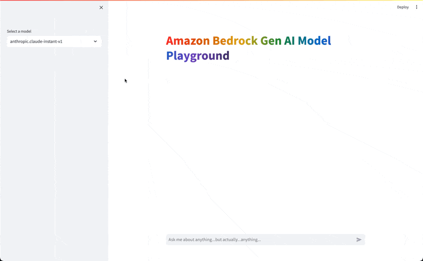Image resolution: width=423 pixels, height=261 pixels.
Task: Click the Deploy button
Action: (x=403, y=7)
